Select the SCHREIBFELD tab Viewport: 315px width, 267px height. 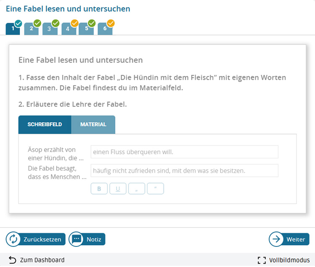[45, 124]
